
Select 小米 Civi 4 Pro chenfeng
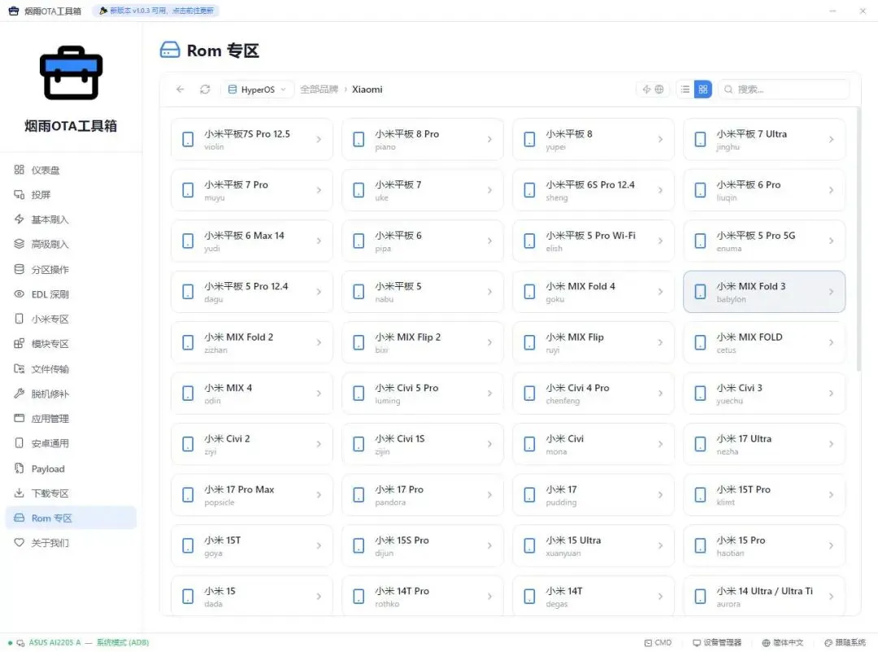pos(593,393)
